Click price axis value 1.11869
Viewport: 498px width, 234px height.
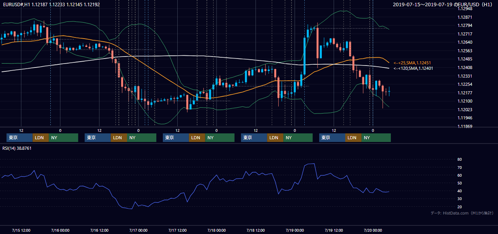click(465, 126)
